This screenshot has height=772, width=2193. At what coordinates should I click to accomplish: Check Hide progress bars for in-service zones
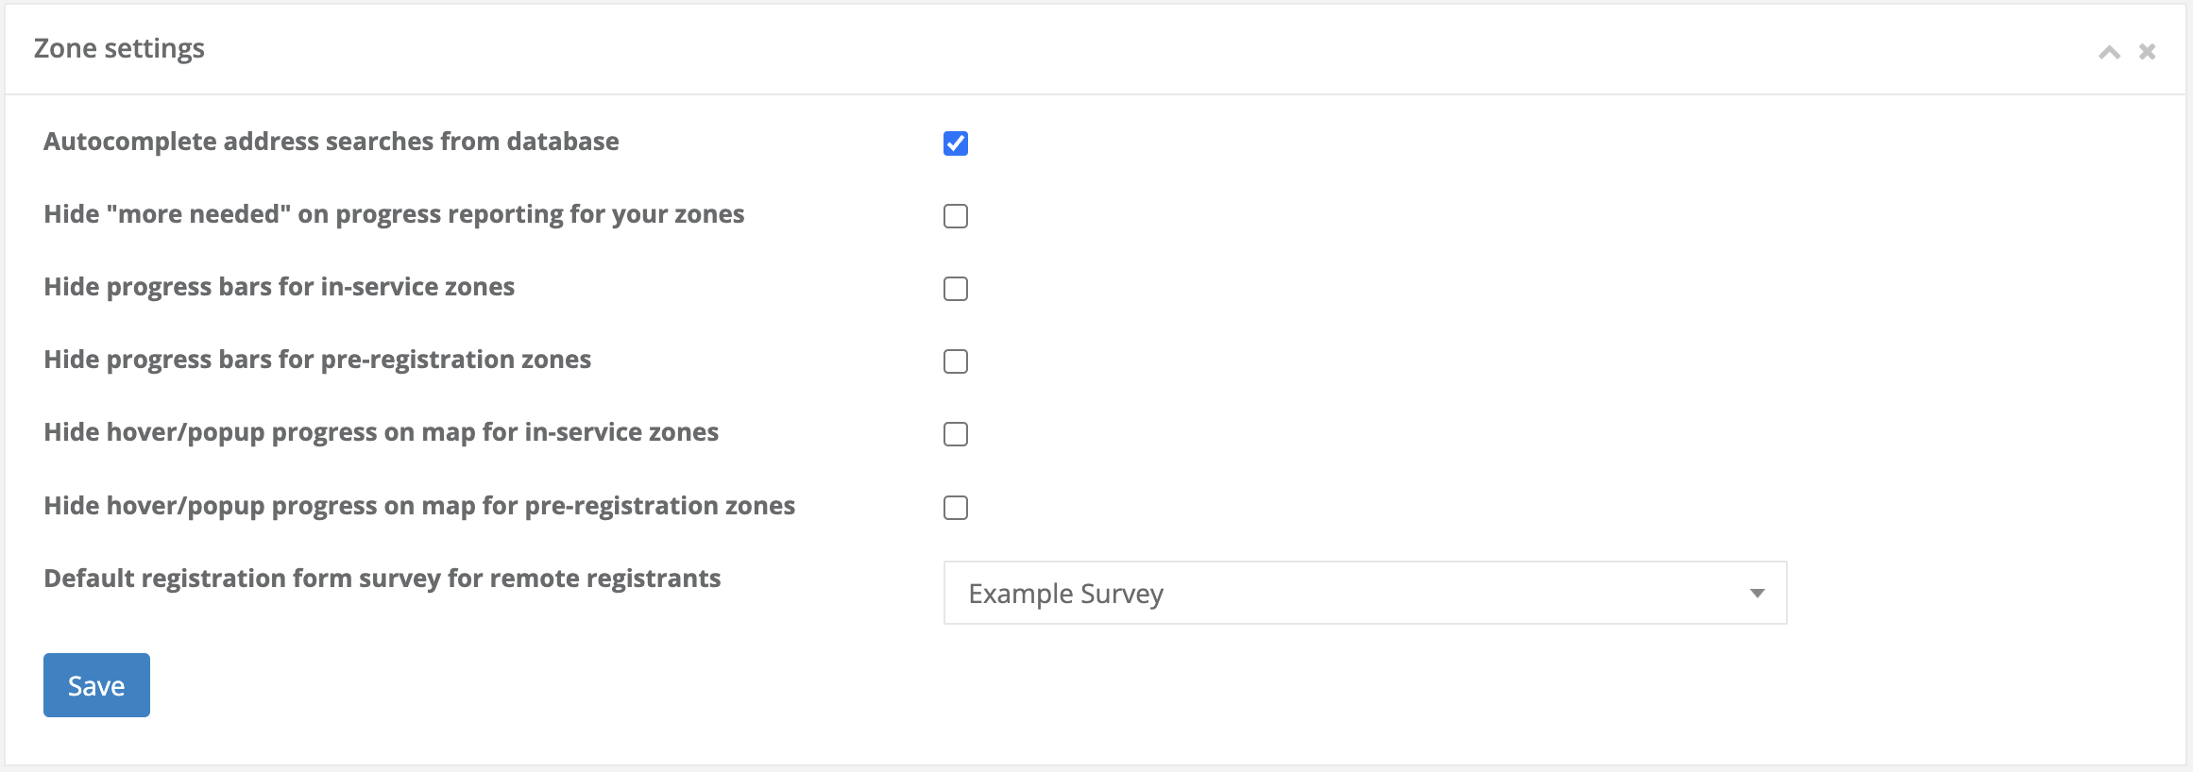click(x=956, y=289)
